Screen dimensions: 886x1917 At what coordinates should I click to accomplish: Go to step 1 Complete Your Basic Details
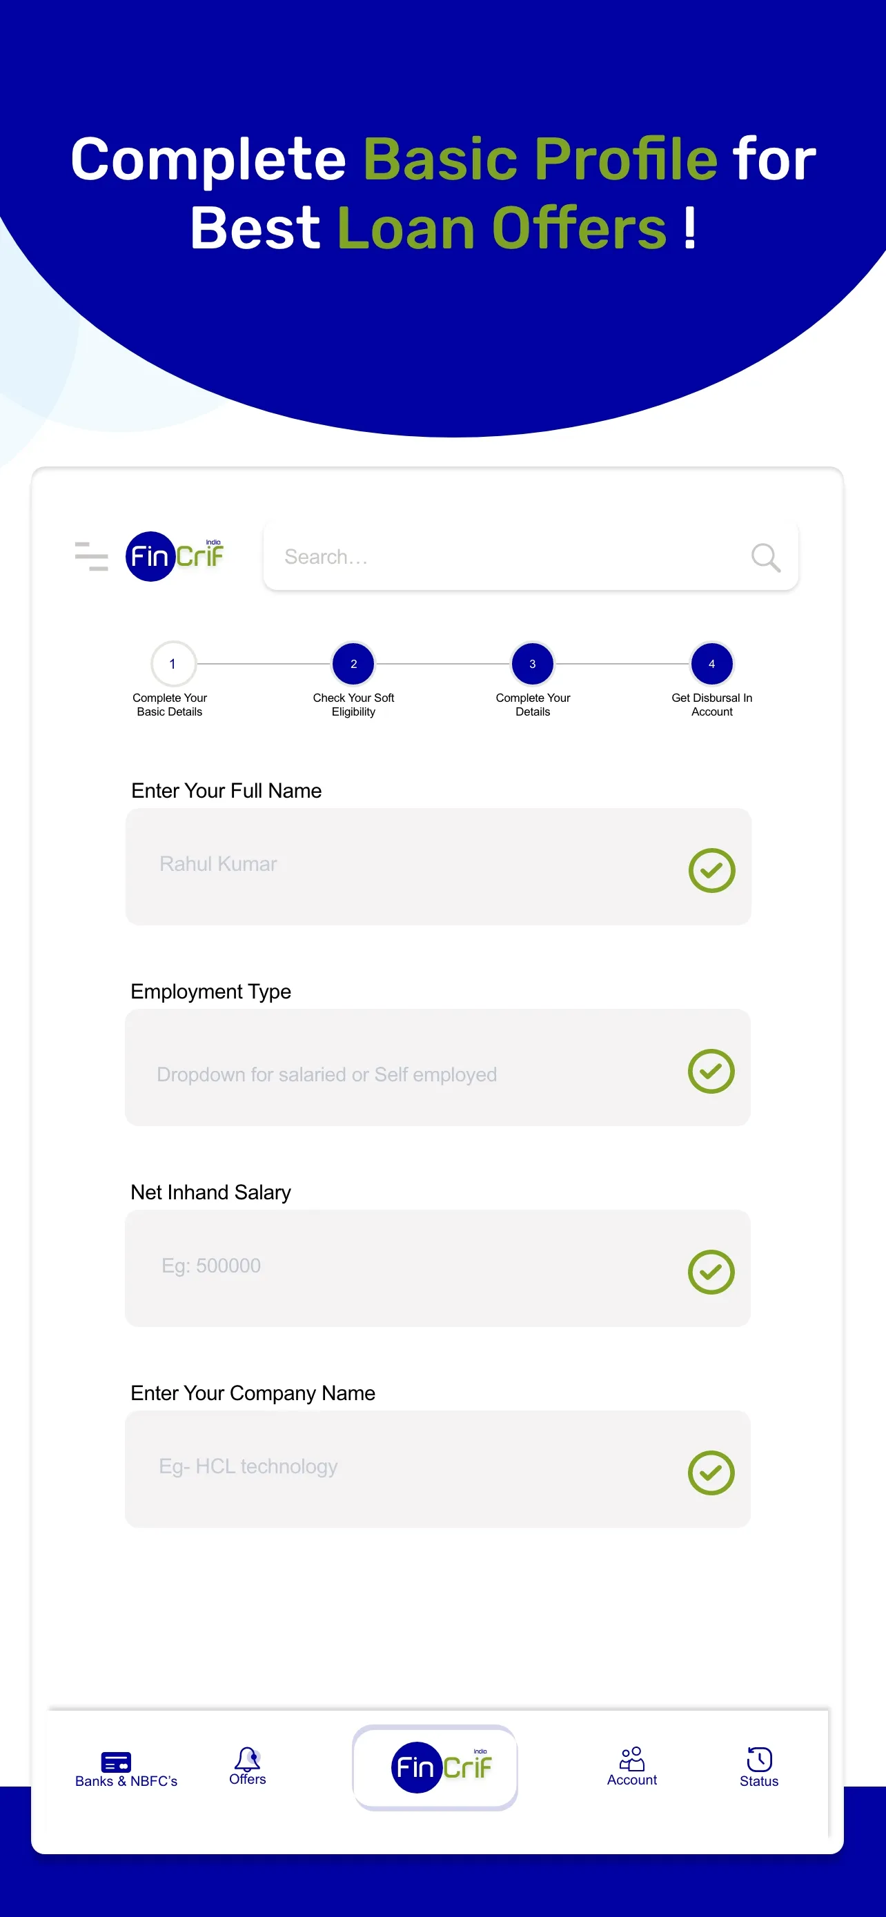point(173,664)
